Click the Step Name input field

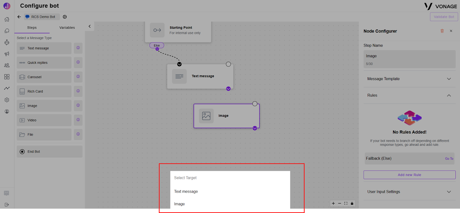pyautogui.click(x=409, y=59)
